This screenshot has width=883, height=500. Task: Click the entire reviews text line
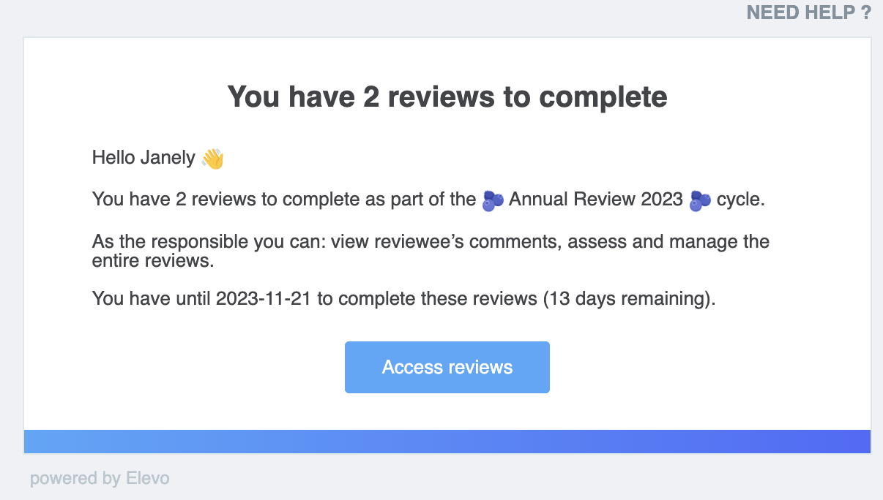click(x=152, y=261)
